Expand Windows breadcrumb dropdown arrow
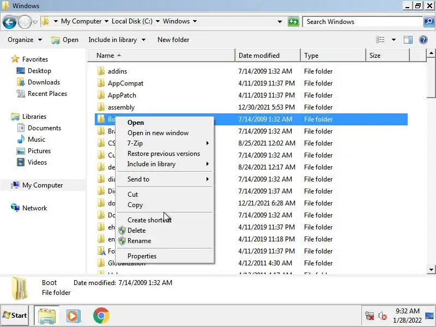 tap(195, 21)
